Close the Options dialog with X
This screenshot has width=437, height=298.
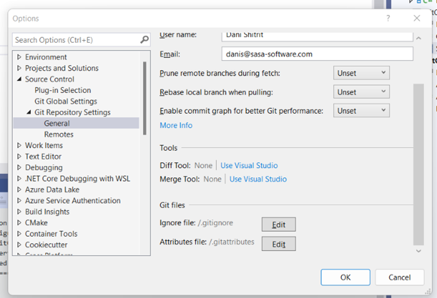pyautogui.click(x=417, y=19)
